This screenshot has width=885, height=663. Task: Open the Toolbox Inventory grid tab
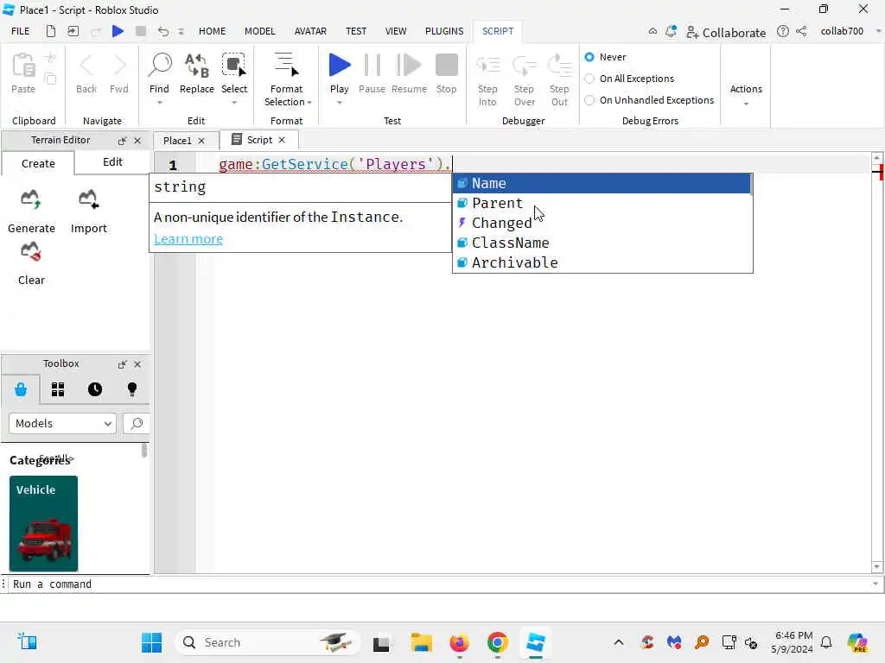pyautogui.click(x=58, y=389)
